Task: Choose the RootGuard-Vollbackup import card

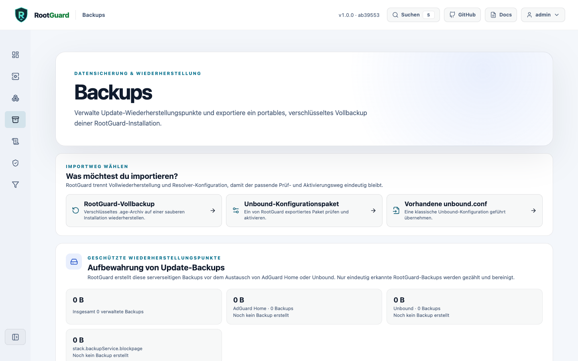Action: tap(144, 211)
